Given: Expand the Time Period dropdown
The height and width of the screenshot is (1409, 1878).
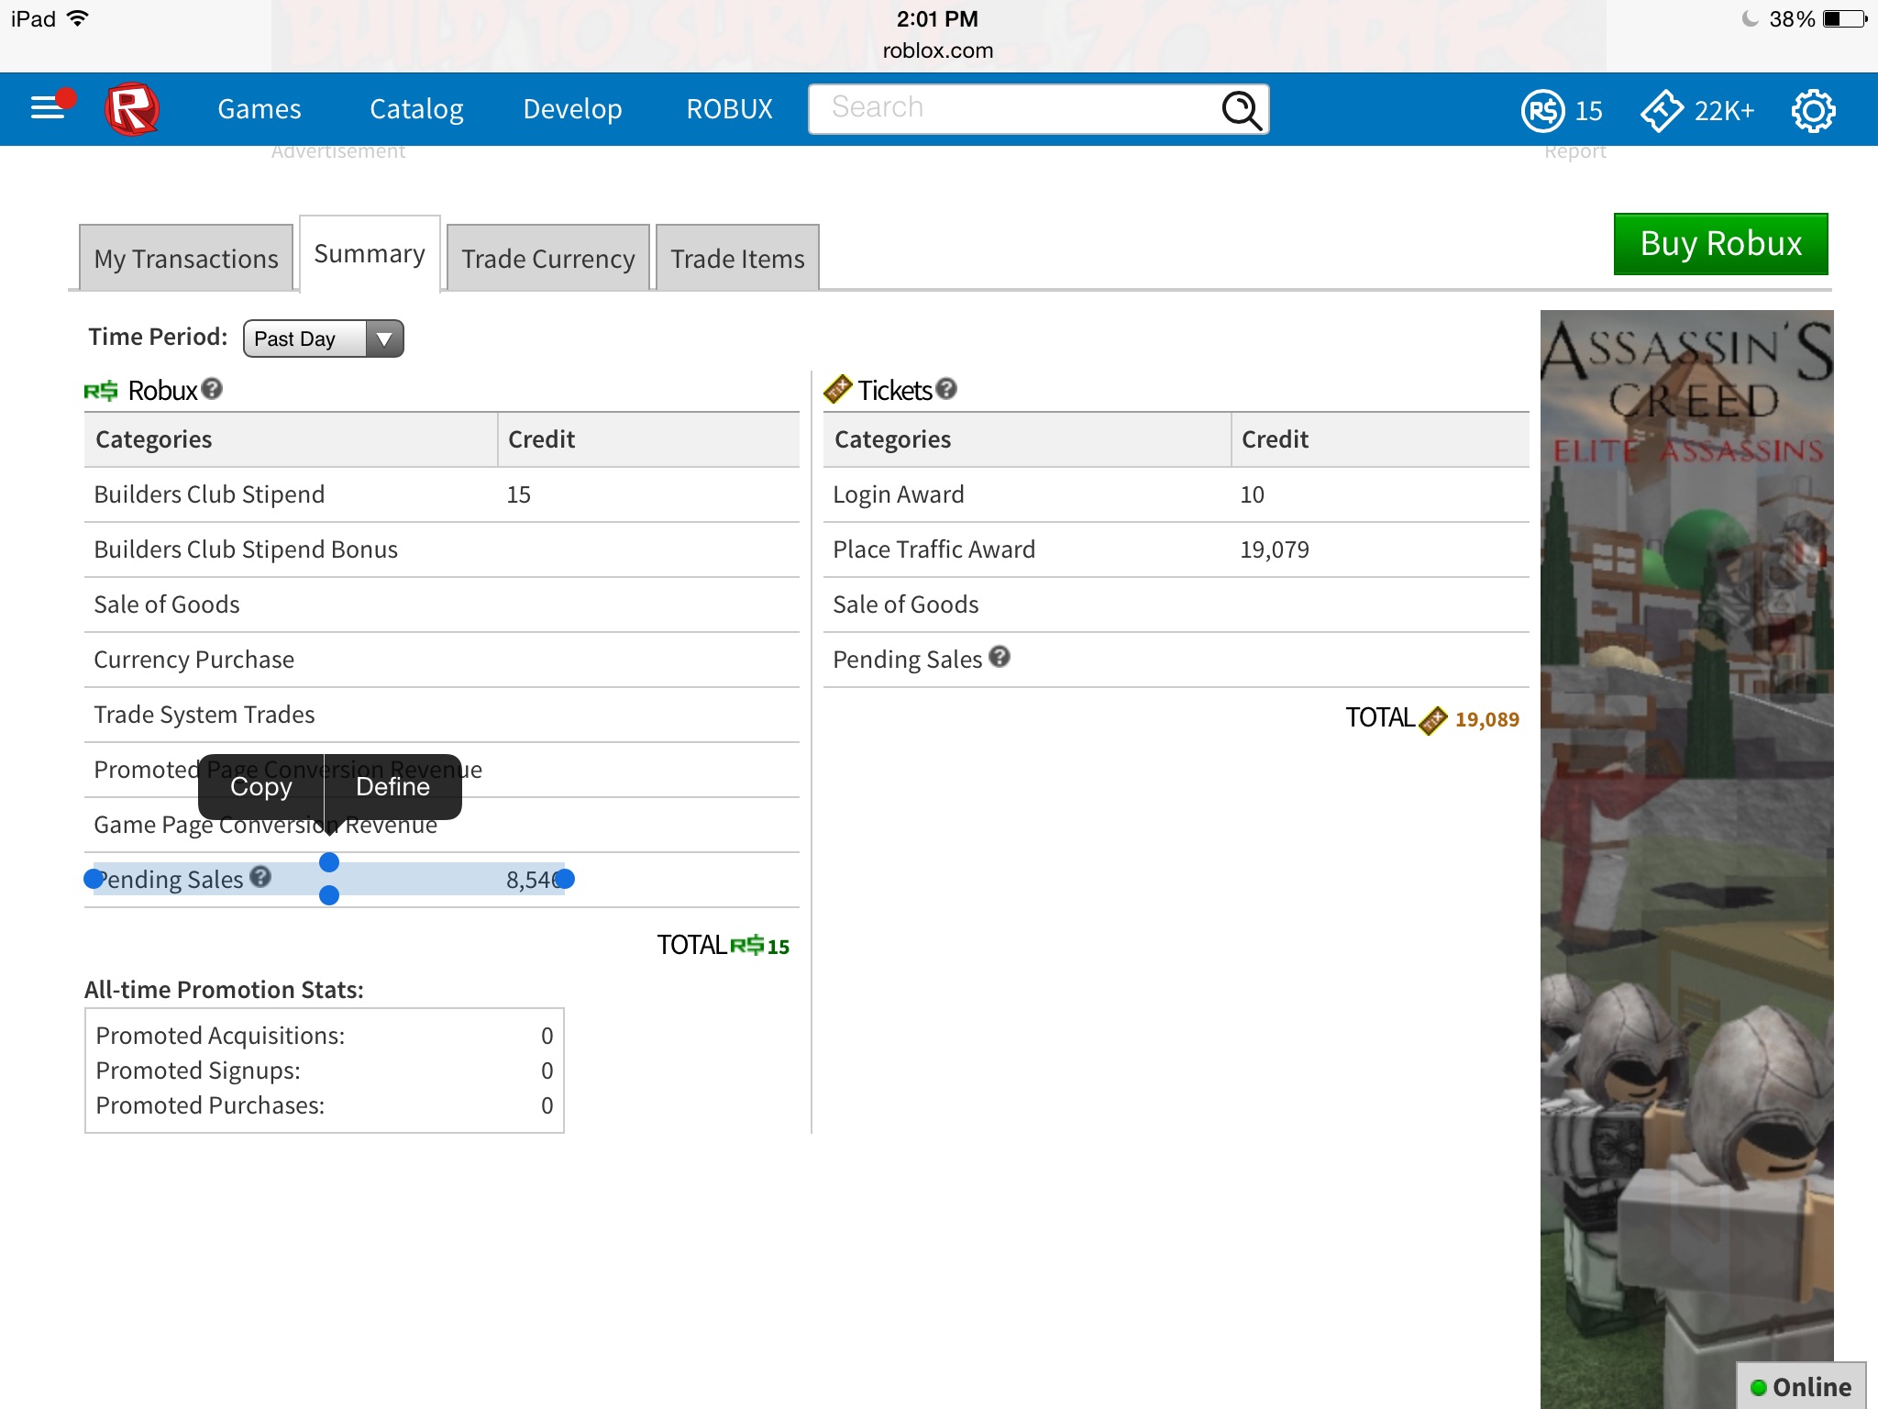Looking at the screenshot, I should 323,338.
